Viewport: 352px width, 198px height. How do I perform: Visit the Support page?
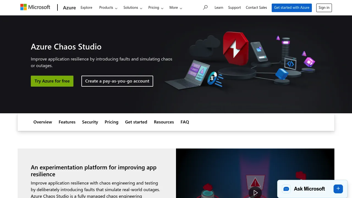tap(235, 8)
